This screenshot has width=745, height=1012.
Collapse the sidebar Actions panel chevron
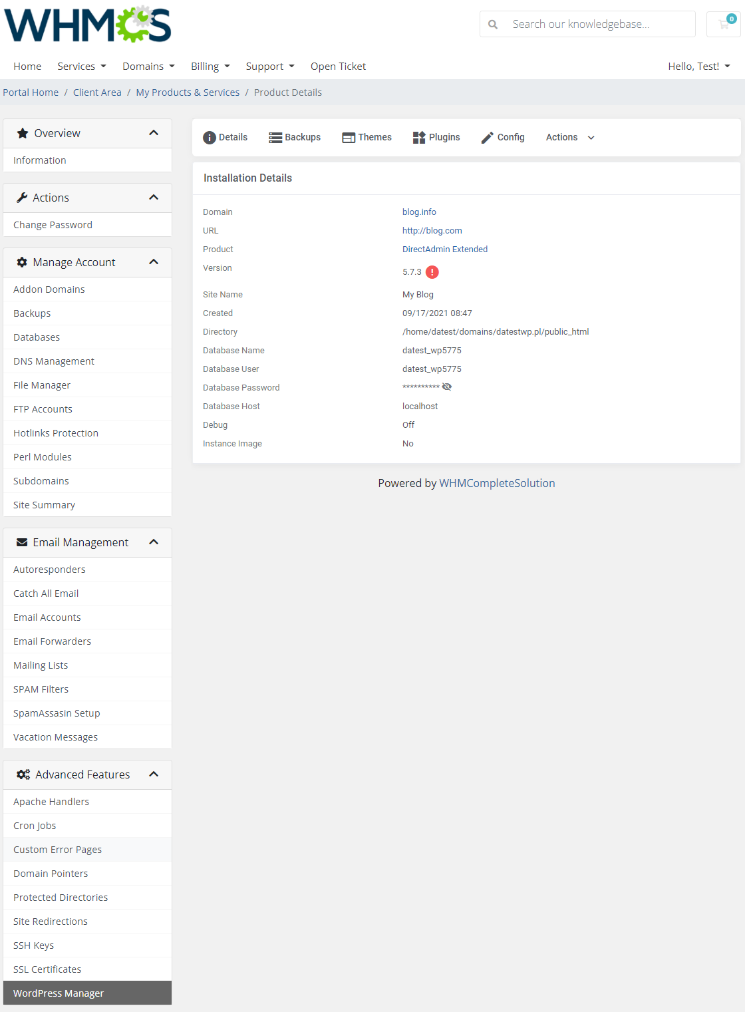click(154, 198)
